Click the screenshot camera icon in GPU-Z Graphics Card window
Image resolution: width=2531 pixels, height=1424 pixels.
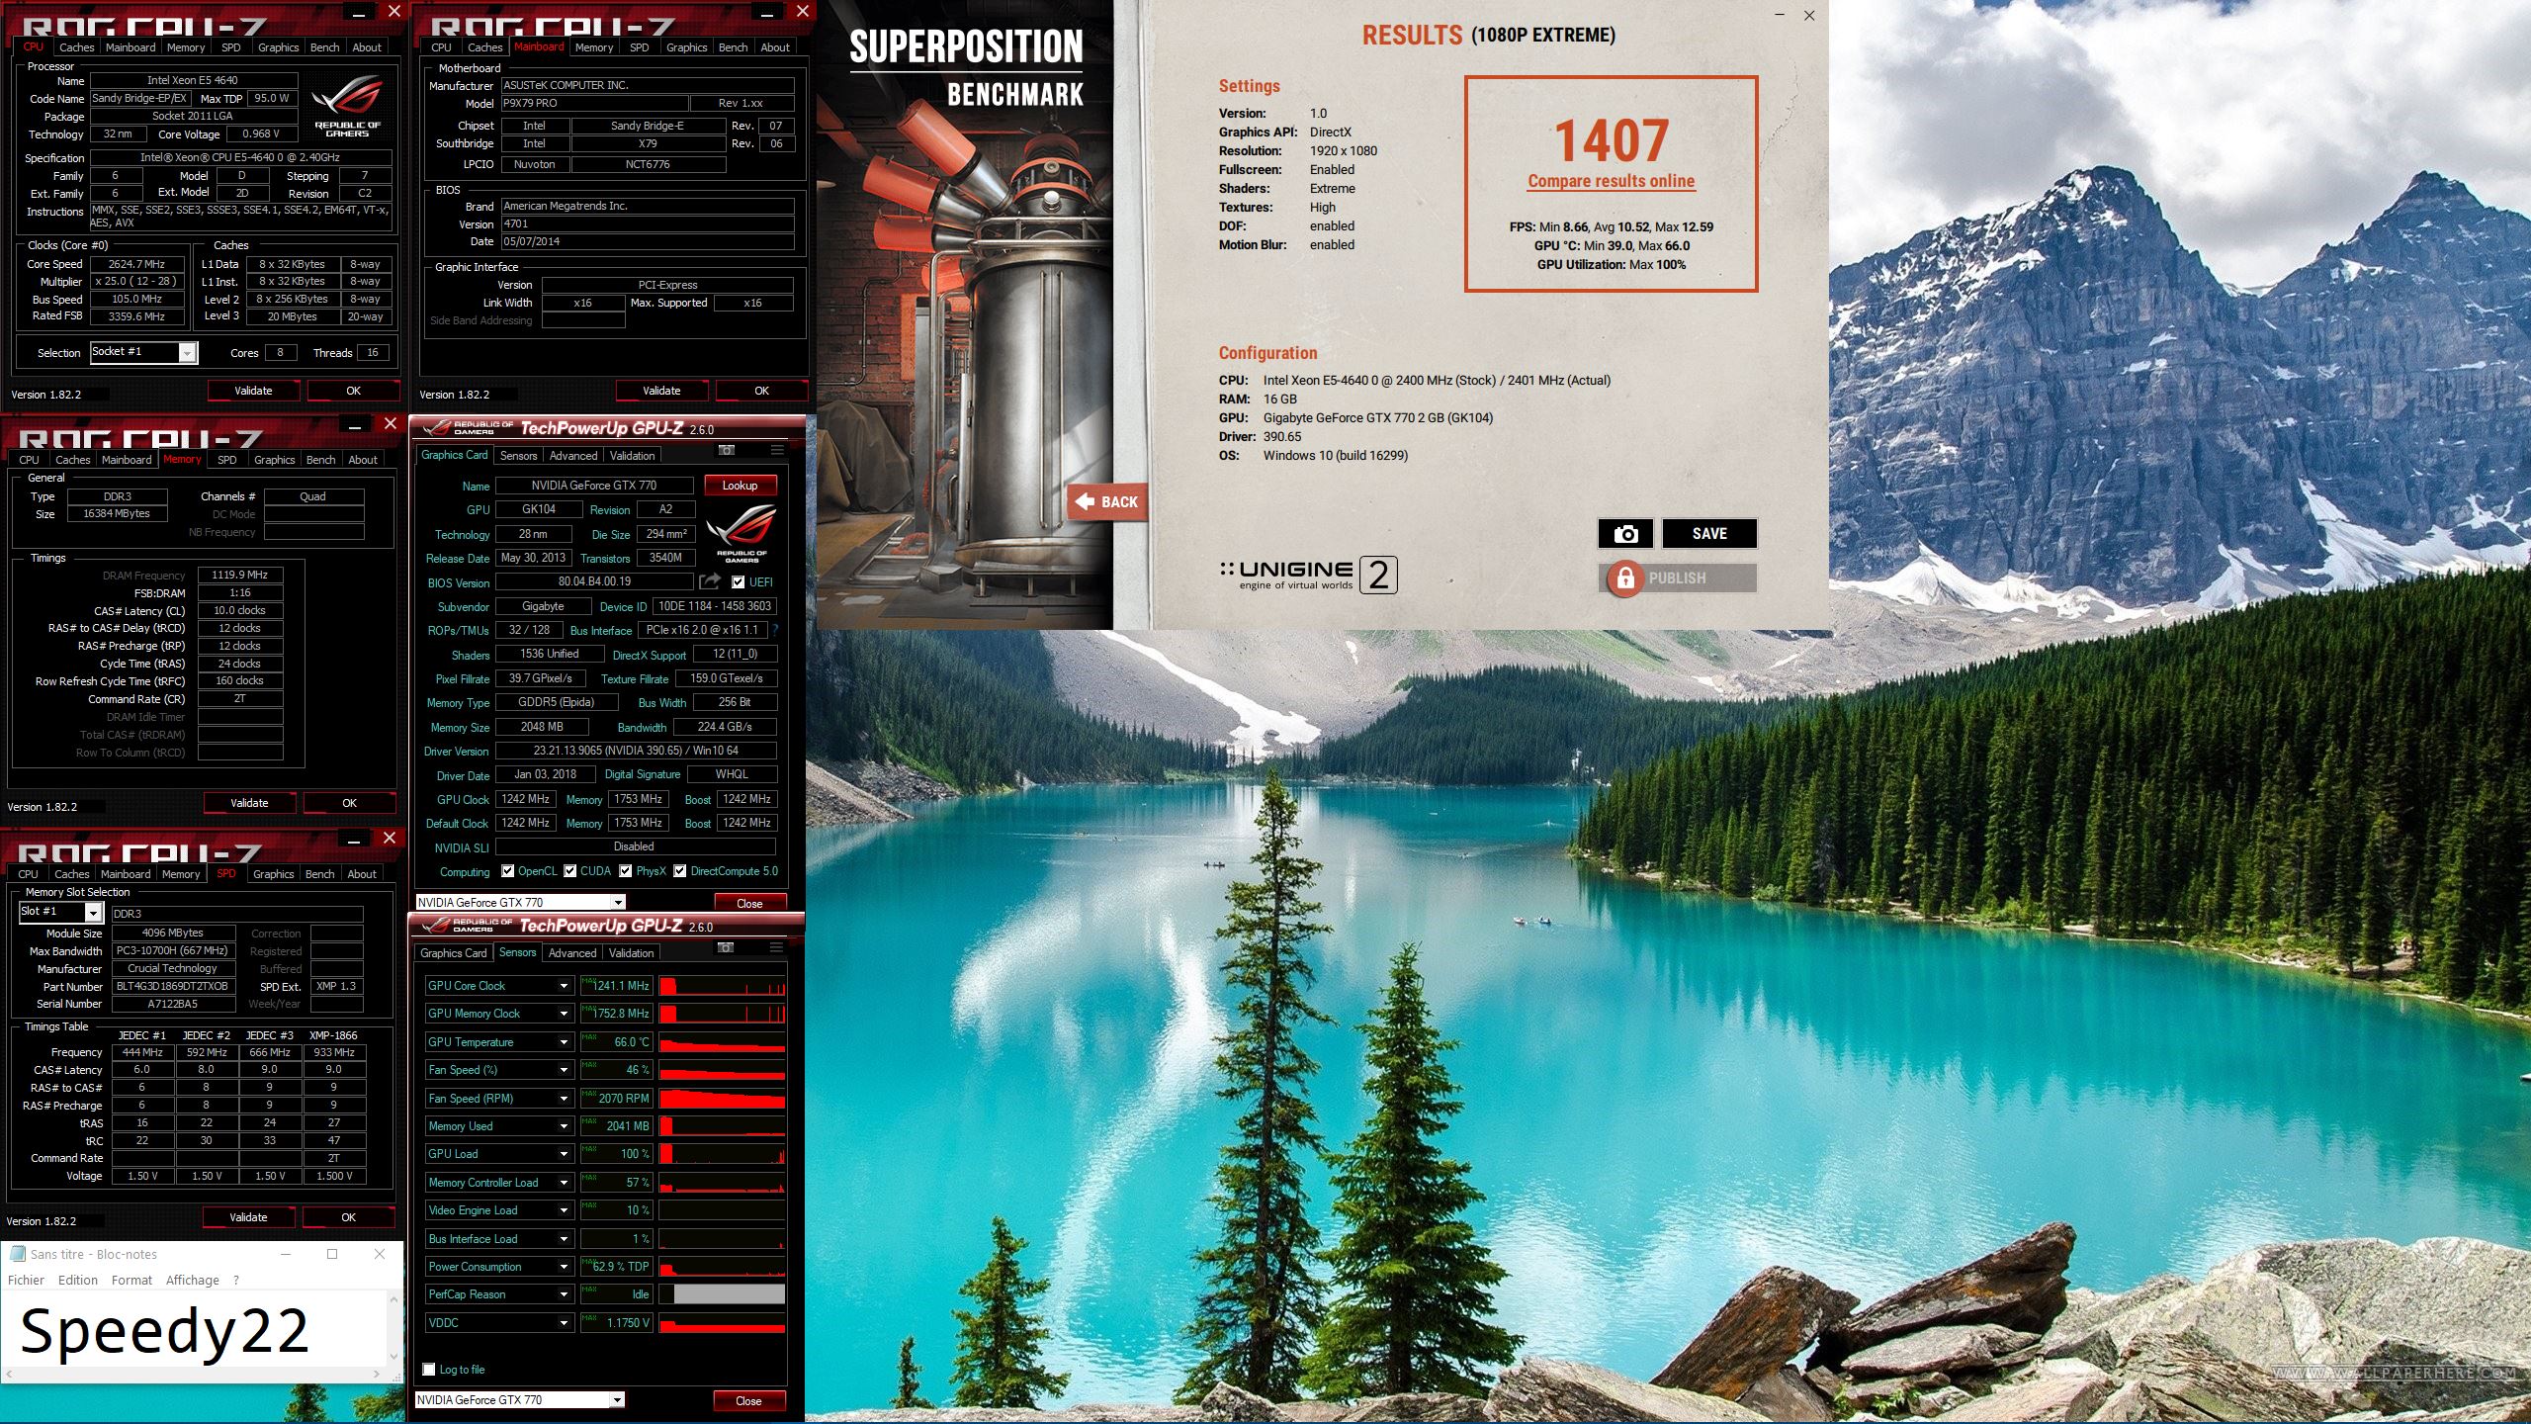point(726,451)
